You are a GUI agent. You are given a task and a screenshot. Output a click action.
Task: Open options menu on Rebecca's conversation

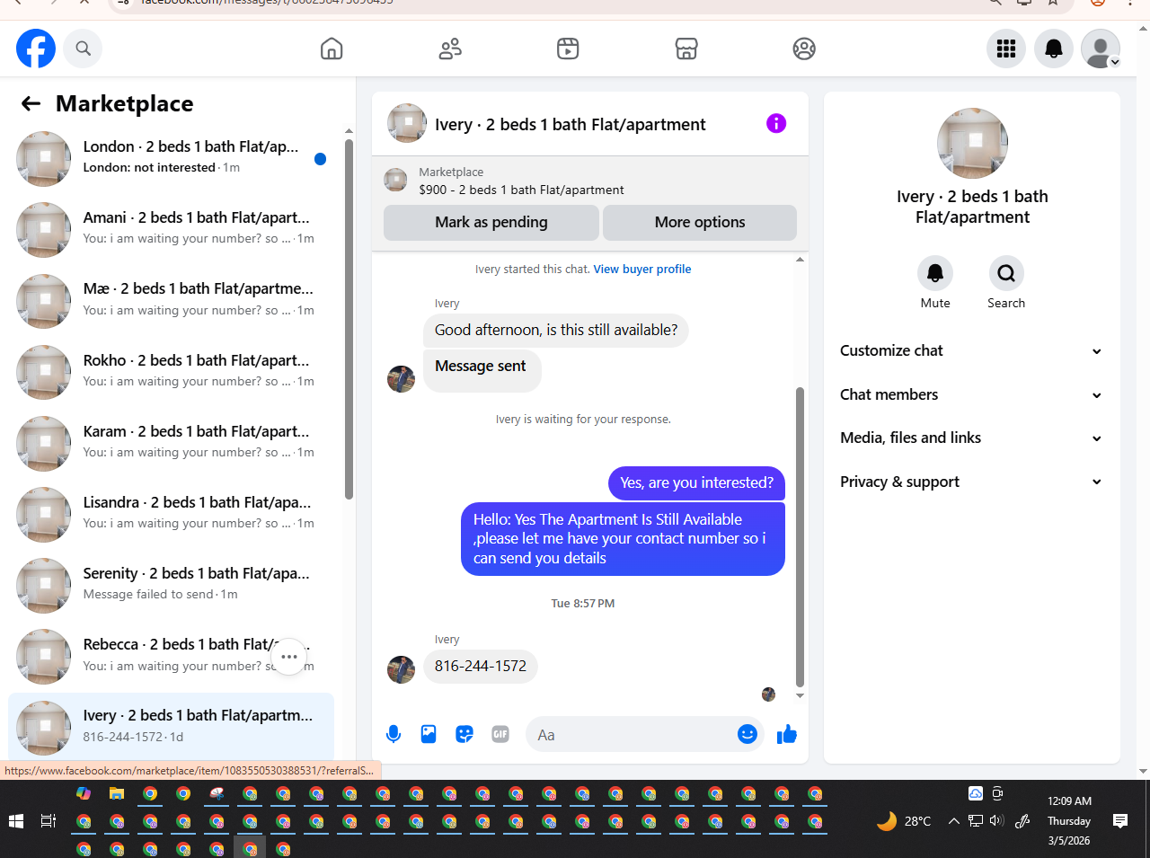(288, 657)
